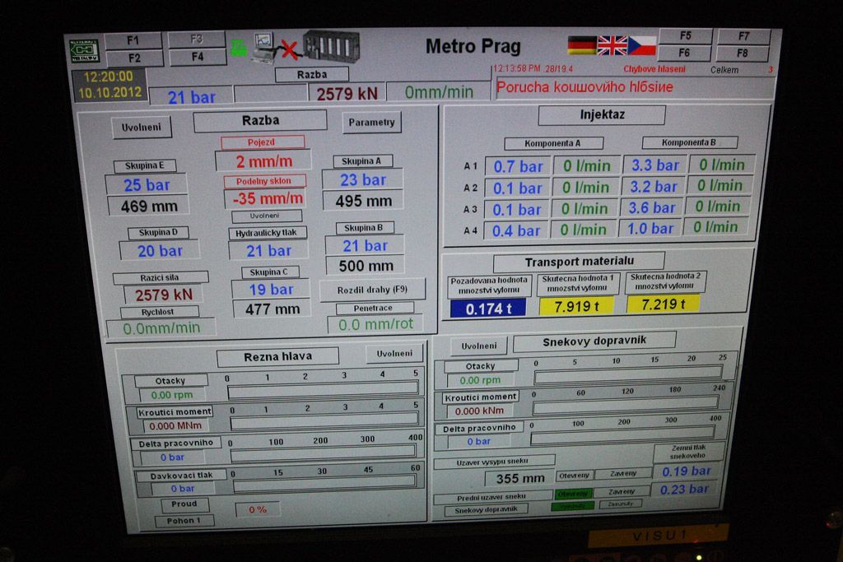Switch language with the German flag

[582, 46]
